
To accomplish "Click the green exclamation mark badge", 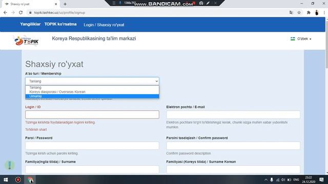I will tap(9, 165).
